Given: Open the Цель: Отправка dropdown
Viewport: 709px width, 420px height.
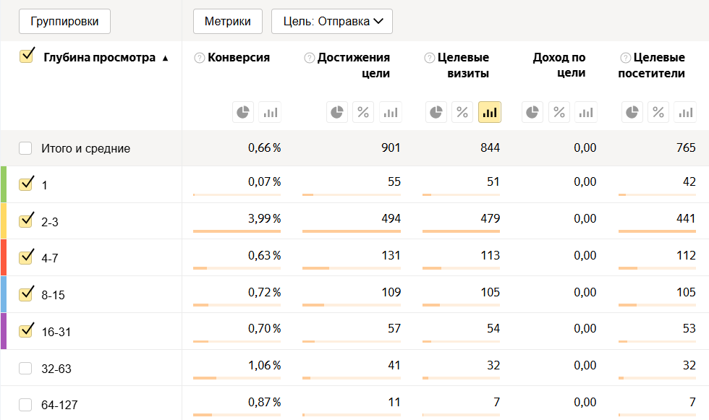Looking at the screenshot, I should (x=332, y=22).
